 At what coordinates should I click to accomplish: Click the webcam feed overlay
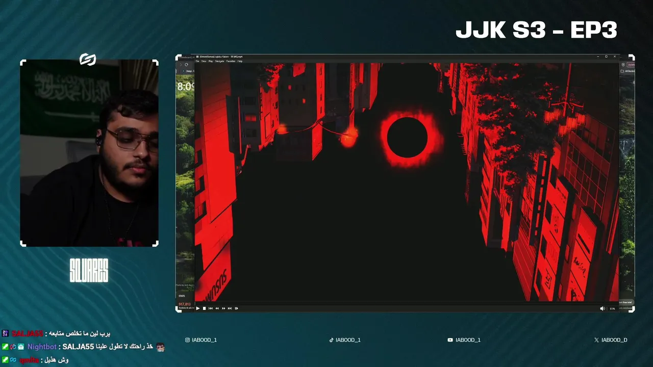click(89, 153)
